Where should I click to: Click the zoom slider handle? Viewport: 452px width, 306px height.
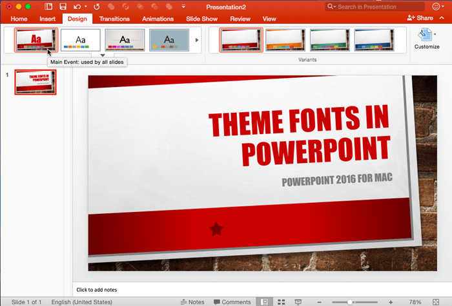350,302
